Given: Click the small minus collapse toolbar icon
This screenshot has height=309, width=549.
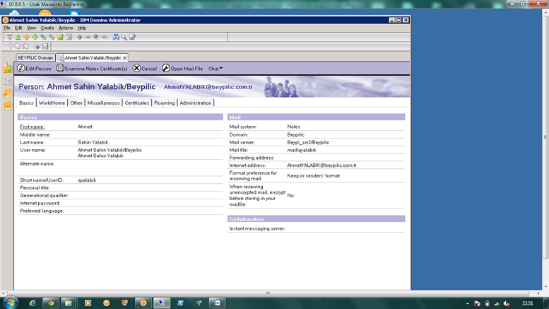Looking at the screenshot, I should point(88,37).
